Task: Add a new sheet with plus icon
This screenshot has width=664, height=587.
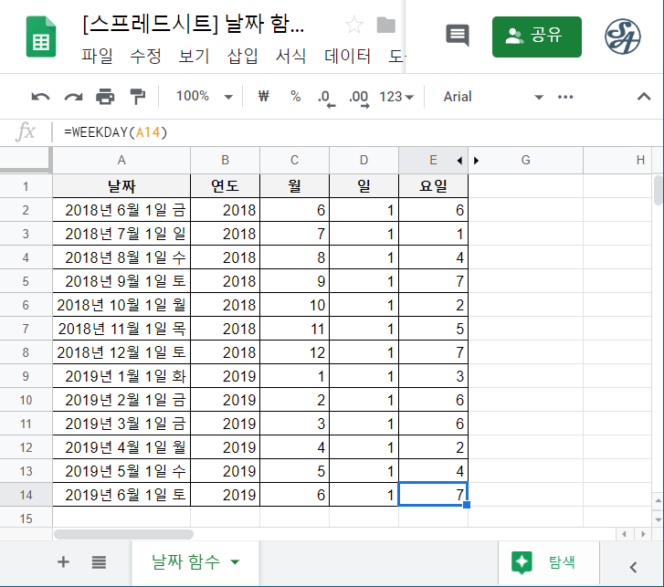Action: (63, 562)
